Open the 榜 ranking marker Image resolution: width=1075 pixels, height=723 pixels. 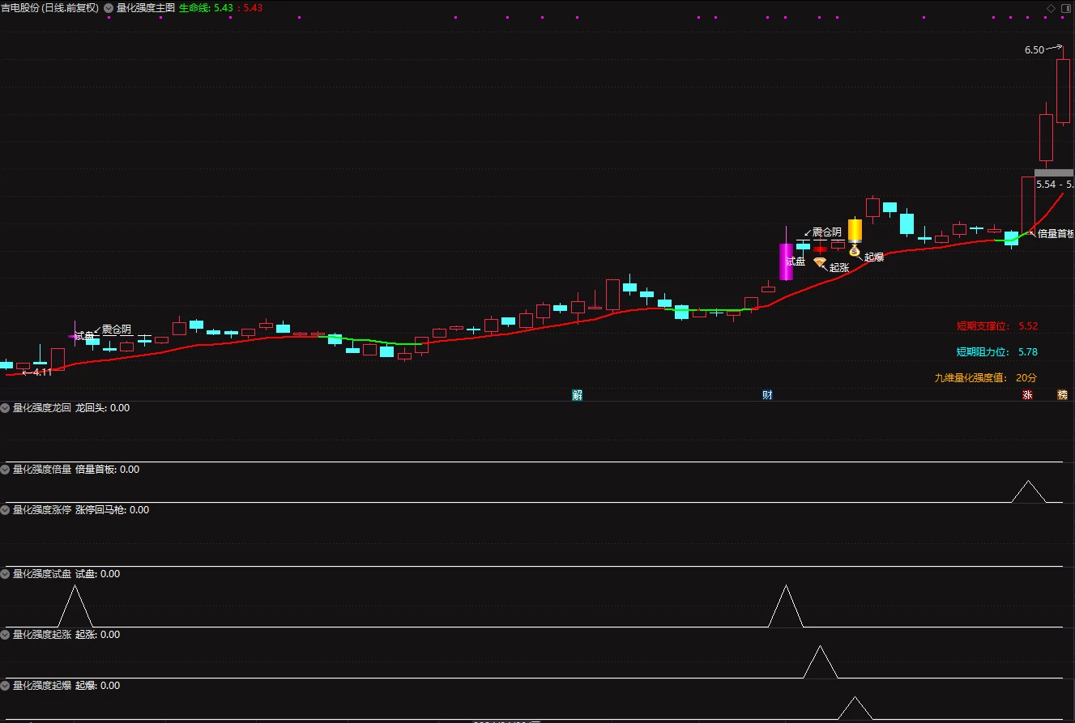(x=1062, y=395)
